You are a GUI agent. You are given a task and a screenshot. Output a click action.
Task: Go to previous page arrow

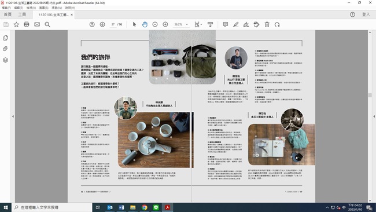click(x=92, y=24)
